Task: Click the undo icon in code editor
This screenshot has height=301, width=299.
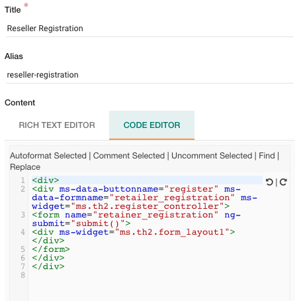Action: (269, 182)
